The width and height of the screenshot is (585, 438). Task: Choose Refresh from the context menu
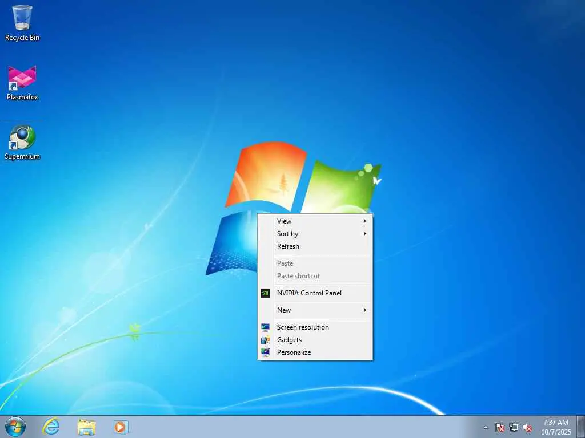315,246
